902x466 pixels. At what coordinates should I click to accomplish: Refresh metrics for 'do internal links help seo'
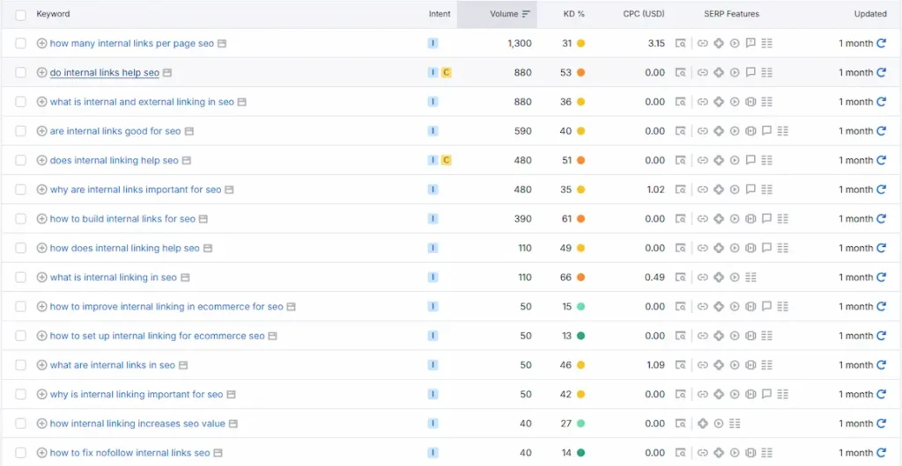881,72
